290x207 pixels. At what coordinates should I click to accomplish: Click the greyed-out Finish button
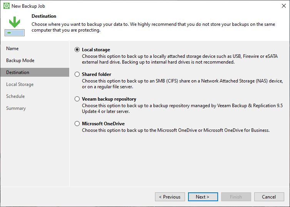[x=236, y=197]
